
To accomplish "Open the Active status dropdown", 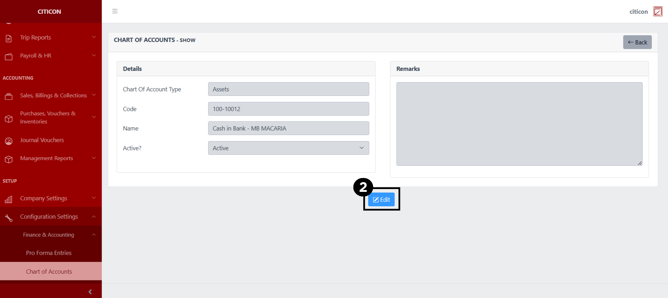I will coord(288,148).
